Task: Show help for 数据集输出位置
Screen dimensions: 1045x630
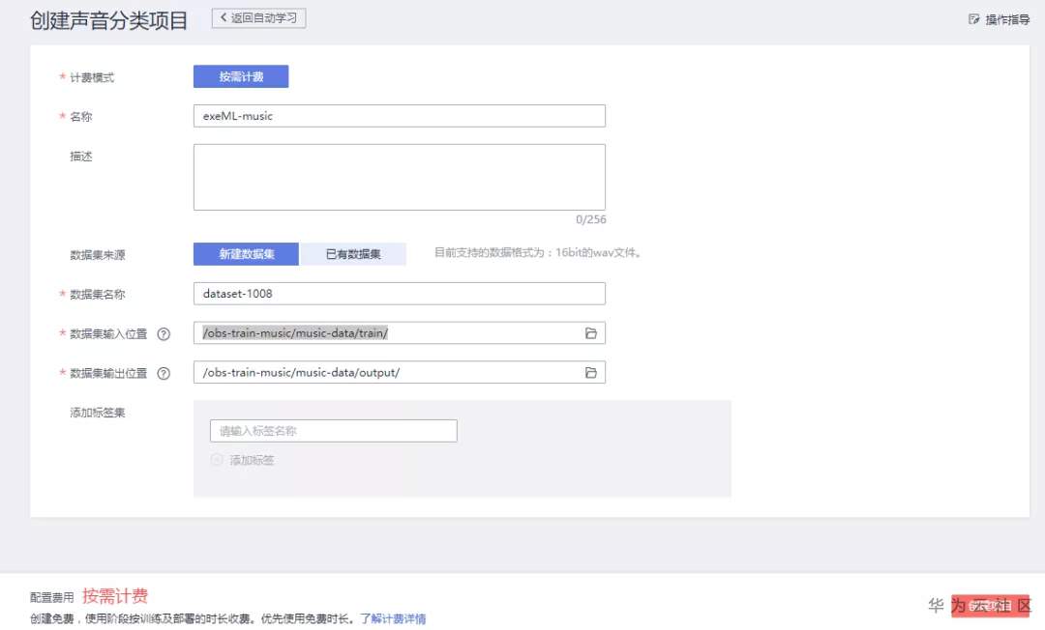Action: [164, 373]
